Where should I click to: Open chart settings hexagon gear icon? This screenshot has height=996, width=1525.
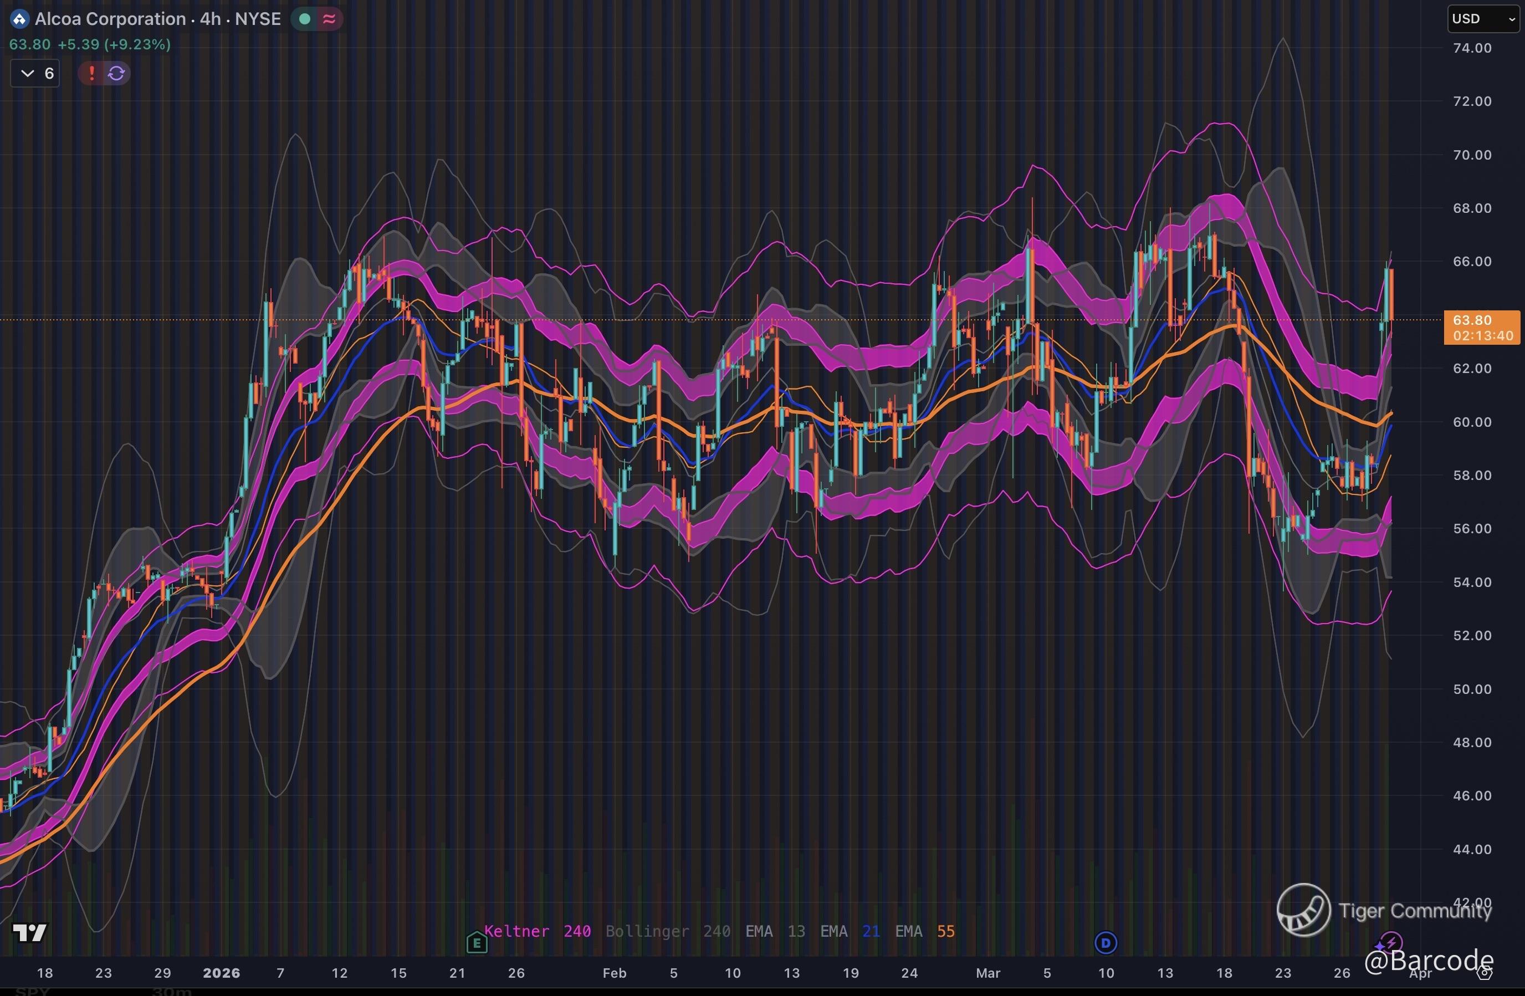(1484, 973)
